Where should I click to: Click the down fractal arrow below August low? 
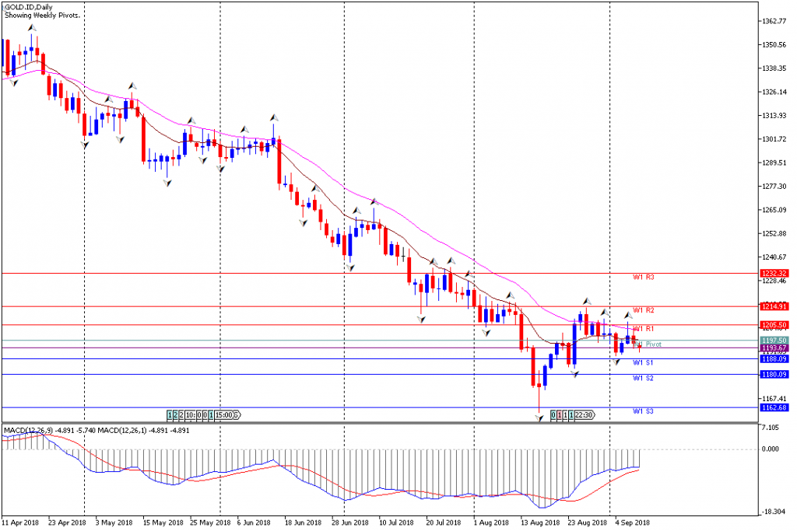pos(539,417)
